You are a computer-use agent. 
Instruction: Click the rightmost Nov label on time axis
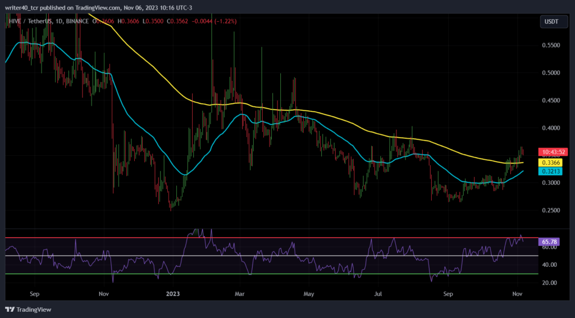pos(517,294)
